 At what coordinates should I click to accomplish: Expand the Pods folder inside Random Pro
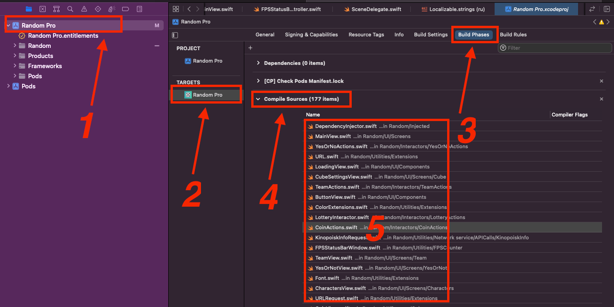tap(15, 76)
